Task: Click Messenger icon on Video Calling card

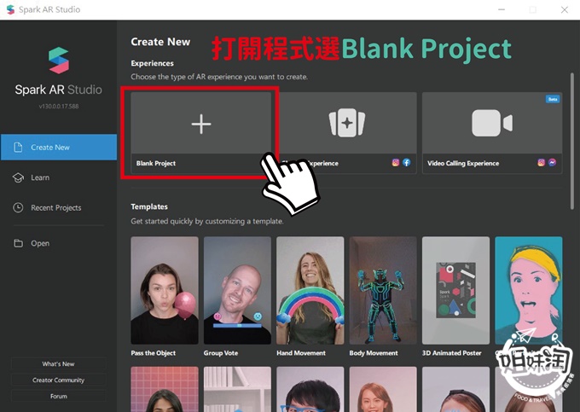Action: [x=552, y=163]
